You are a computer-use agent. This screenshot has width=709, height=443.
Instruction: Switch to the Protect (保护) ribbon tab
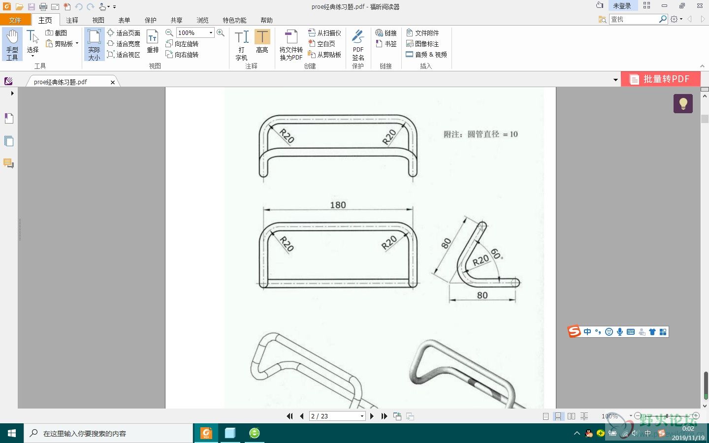151,20
